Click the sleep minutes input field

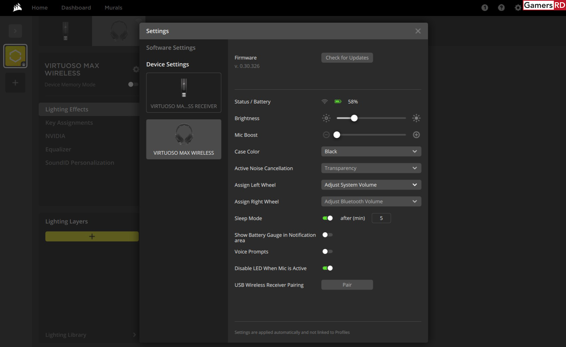[381, 218]
